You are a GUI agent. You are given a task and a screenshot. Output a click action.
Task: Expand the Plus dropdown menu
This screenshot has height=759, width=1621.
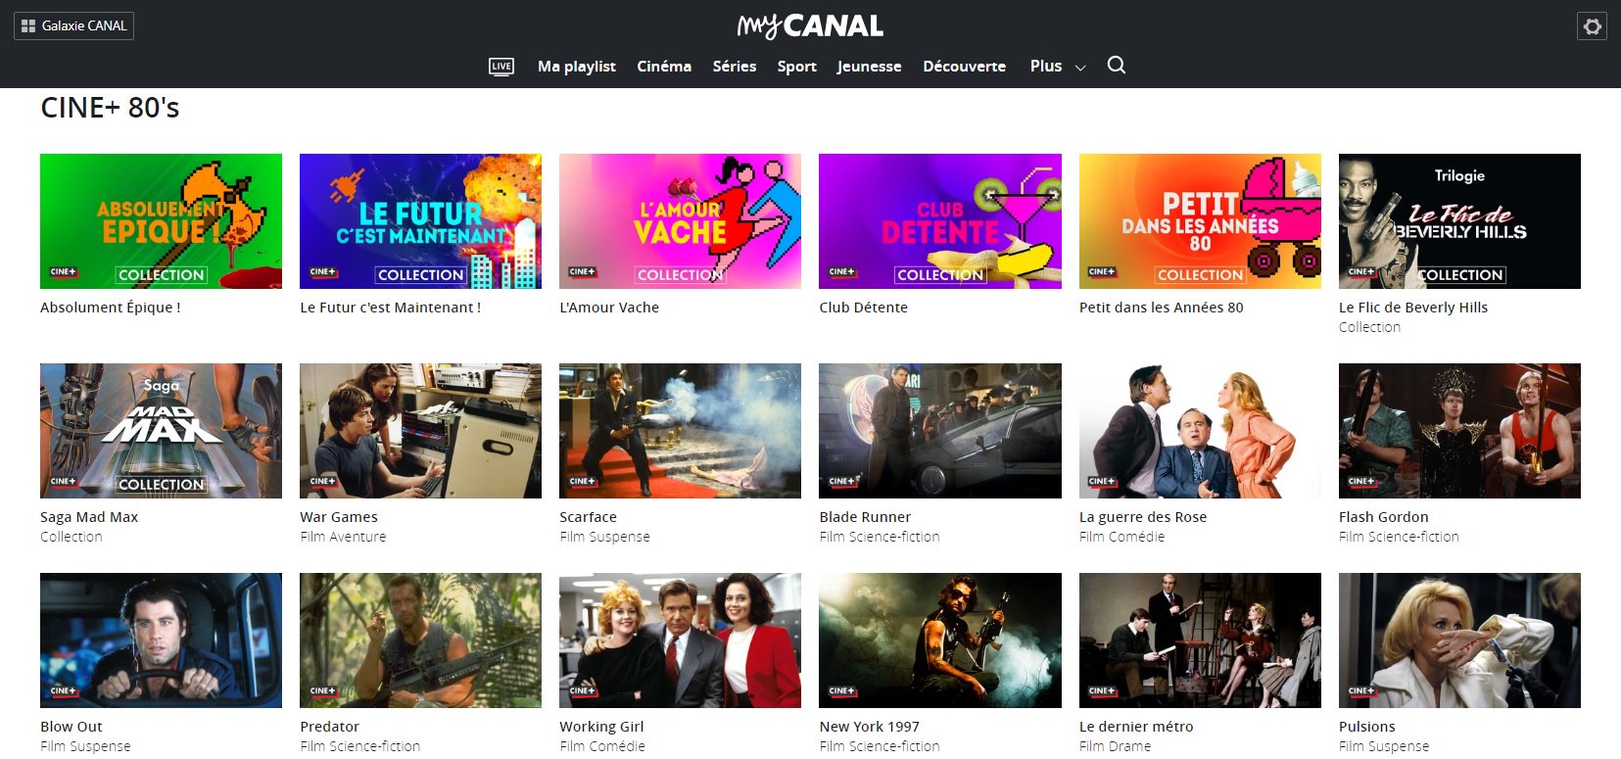[x=1057, y=66]
